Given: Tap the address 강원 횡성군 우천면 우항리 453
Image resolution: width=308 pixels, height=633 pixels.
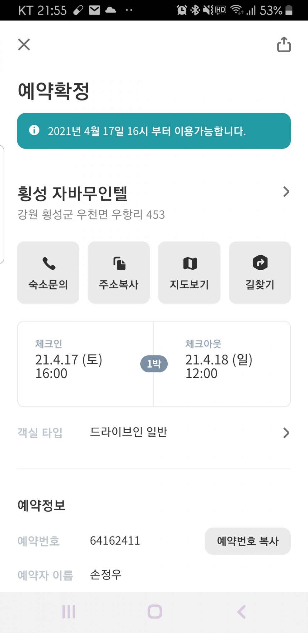Looking at the screenshot, I should [91, 215].
